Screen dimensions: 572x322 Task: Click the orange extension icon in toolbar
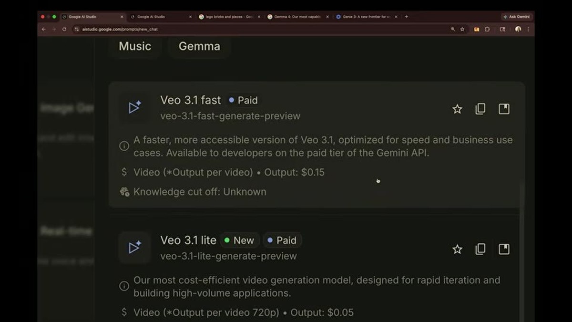(476, 29)
